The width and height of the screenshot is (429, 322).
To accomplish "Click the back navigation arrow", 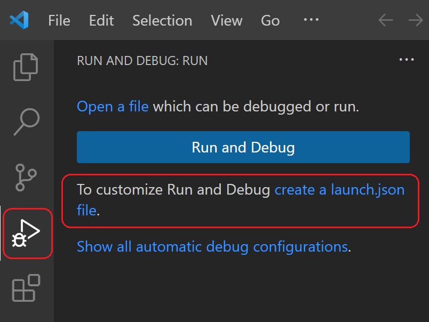I will click(385, 20).
